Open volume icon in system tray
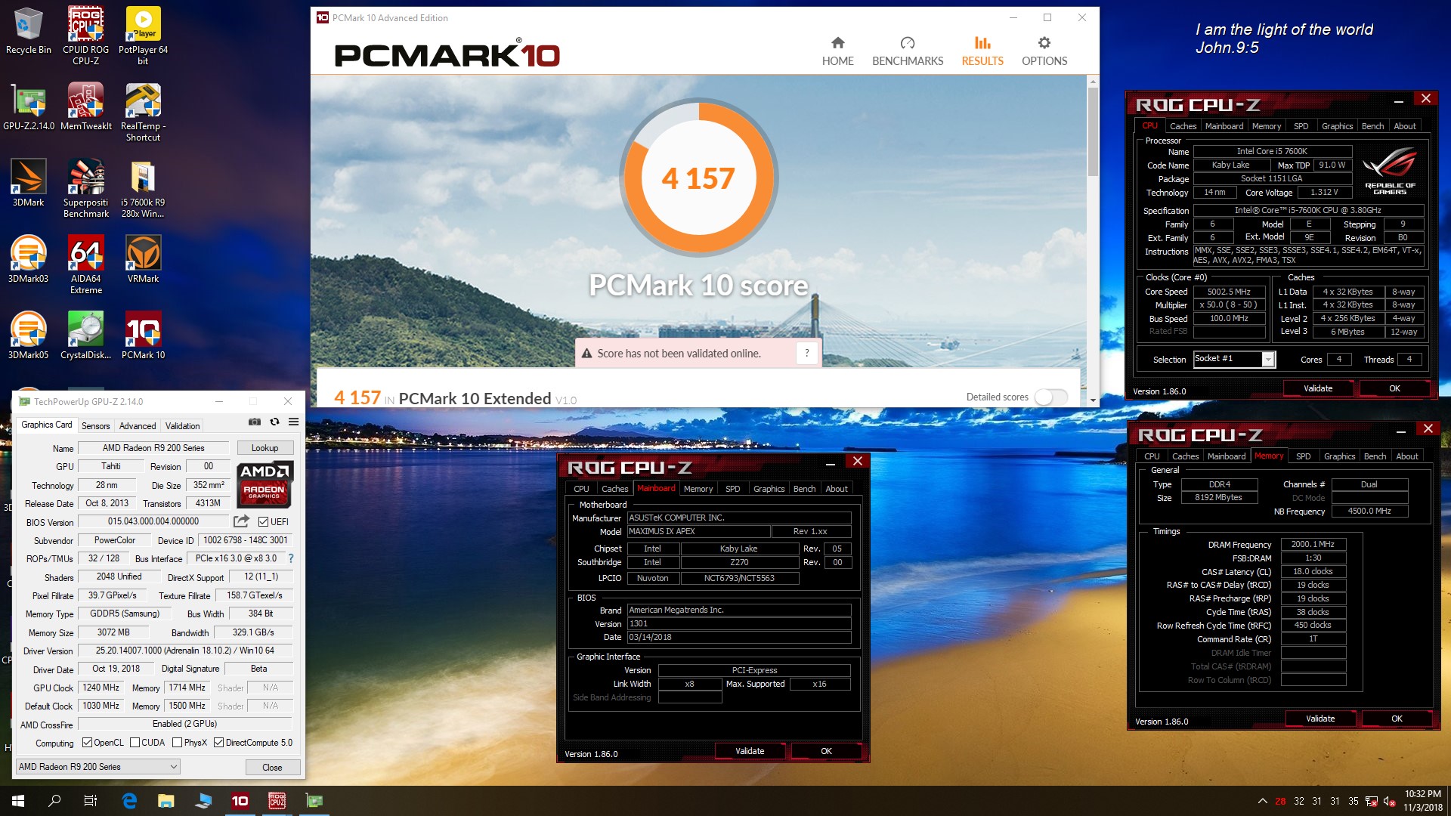 coord(1389,801)
